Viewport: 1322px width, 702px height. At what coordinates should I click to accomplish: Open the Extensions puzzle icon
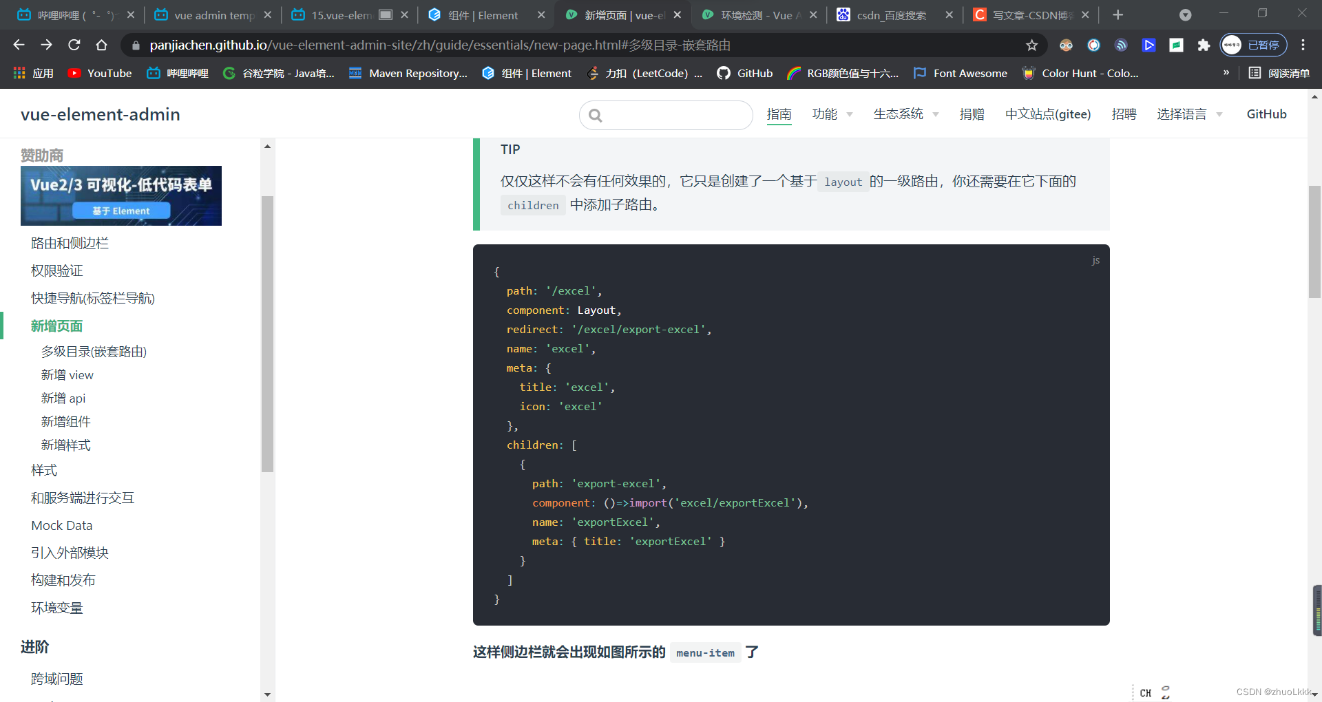tap(1204, 45)
